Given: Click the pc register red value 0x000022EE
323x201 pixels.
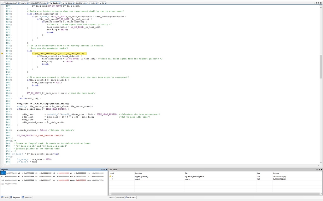Looking at the screenshot, I should [63, 180].
